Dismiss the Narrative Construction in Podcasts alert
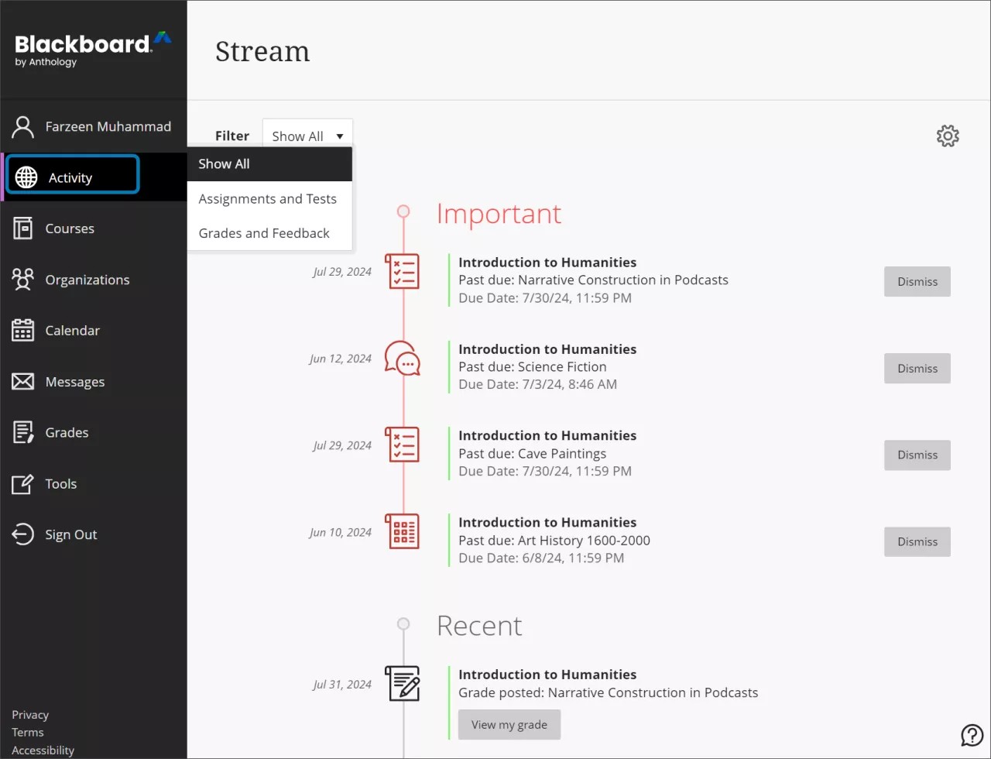 coord(917,281)
